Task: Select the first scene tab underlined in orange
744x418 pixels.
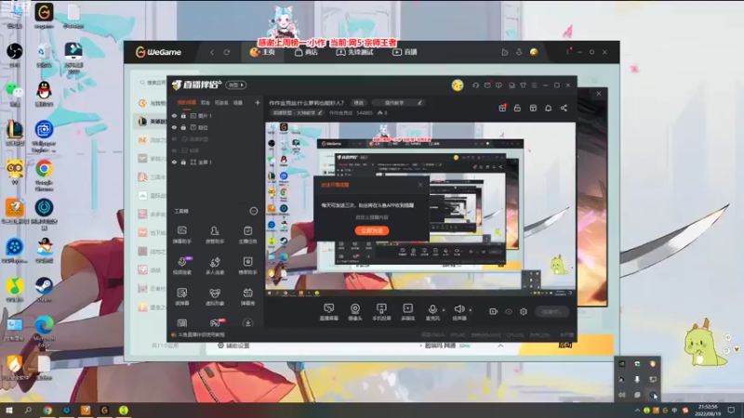Action: (x=187, y=102)
